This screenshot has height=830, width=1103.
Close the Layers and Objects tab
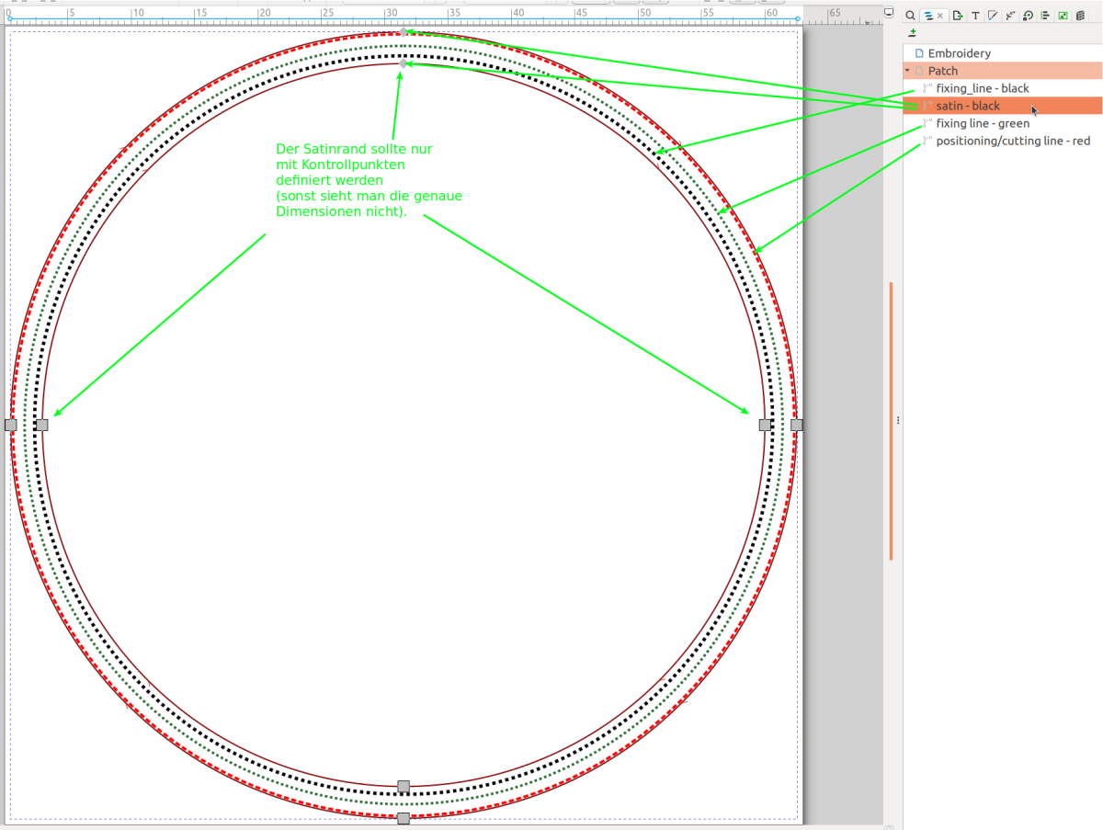[941, 16]
